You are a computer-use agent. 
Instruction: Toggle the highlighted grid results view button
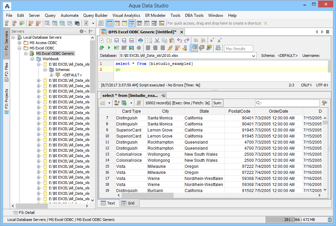click(x=194, y=48)
